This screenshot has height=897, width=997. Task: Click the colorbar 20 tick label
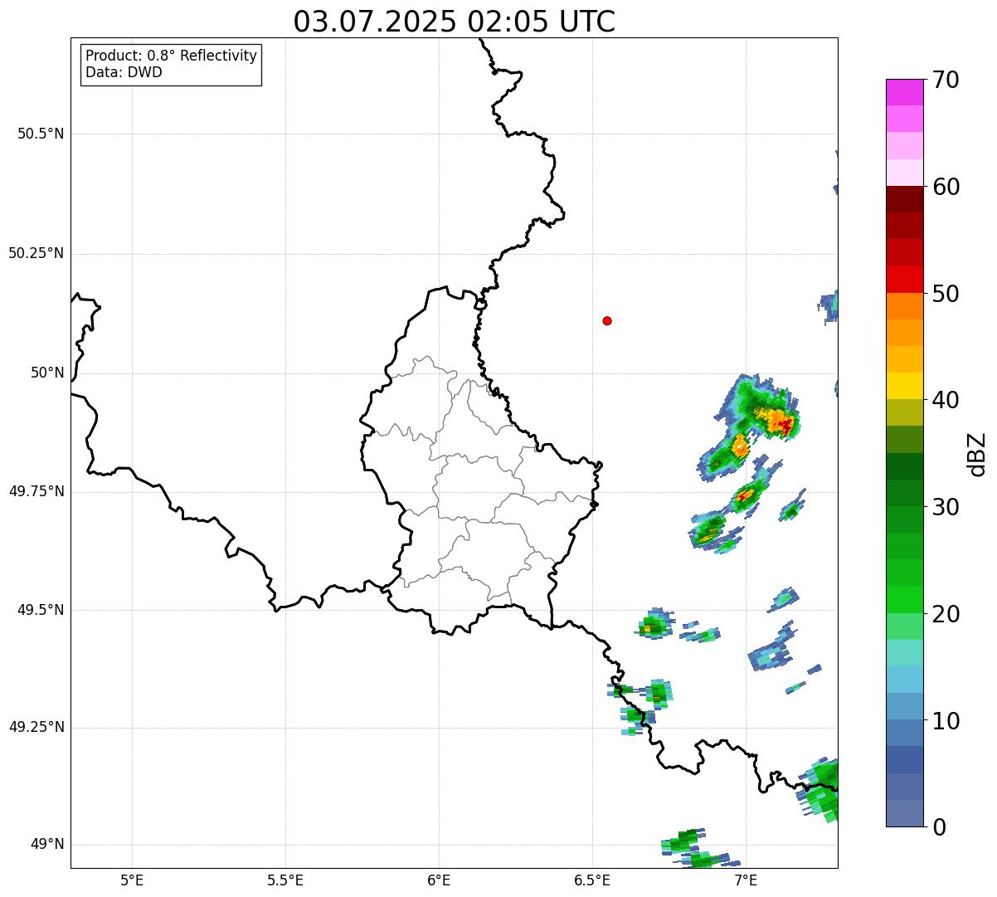pyautogui.click(x=946, y=614)
